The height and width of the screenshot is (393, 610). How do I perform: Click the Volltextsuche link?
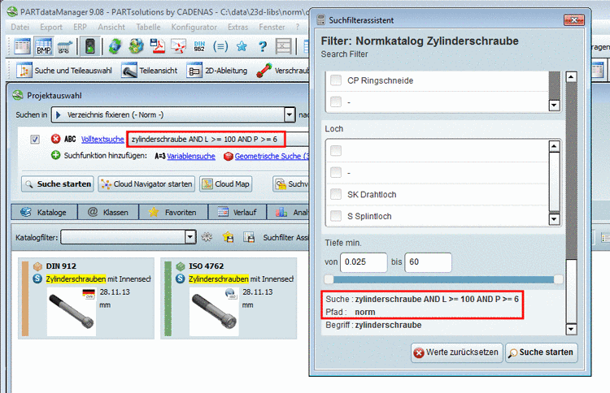(x=102, y=139)
